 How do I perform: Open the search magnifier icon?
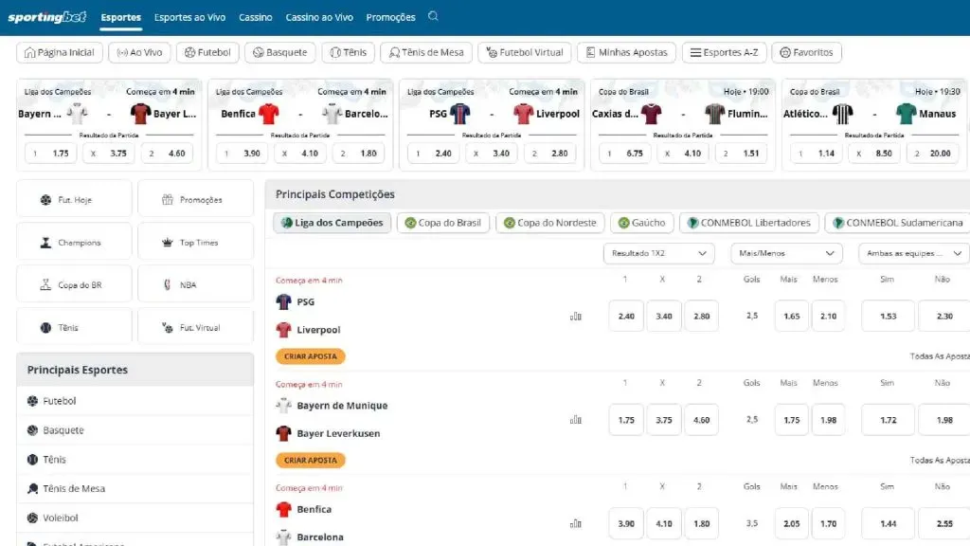[x=433, y=16]
